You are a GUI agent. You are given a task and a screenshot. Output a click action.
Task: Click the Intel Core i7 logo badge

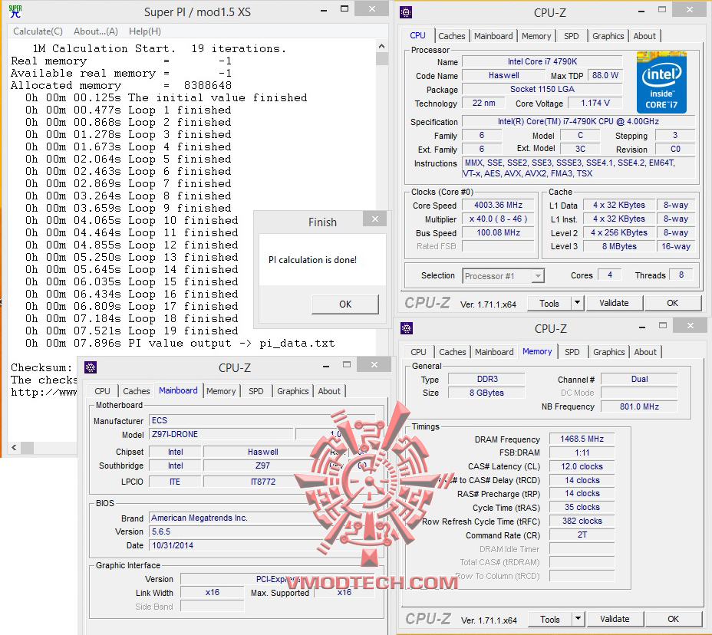pos(661,83)
